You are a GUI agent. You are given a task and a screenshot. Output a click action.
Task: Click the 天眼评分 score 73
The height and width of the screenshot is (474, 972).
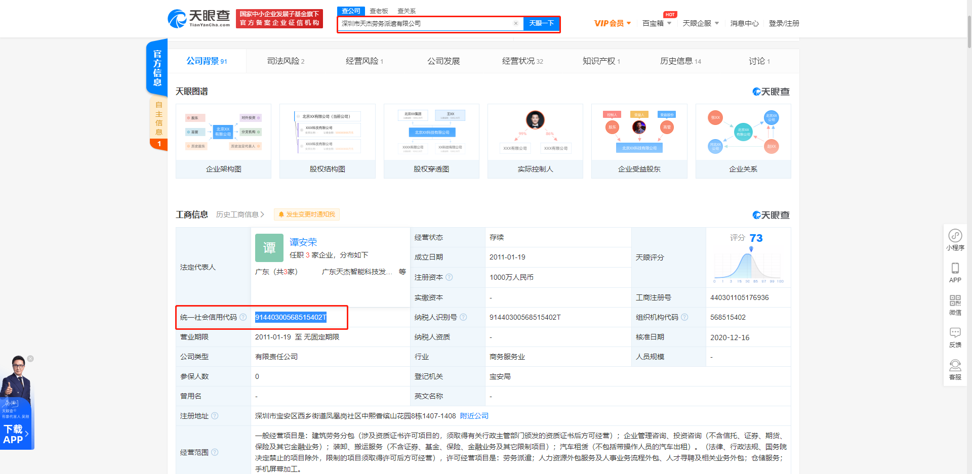coord(756,238)
